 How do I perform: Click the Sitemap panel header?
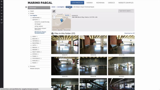(x=39, y=8)
